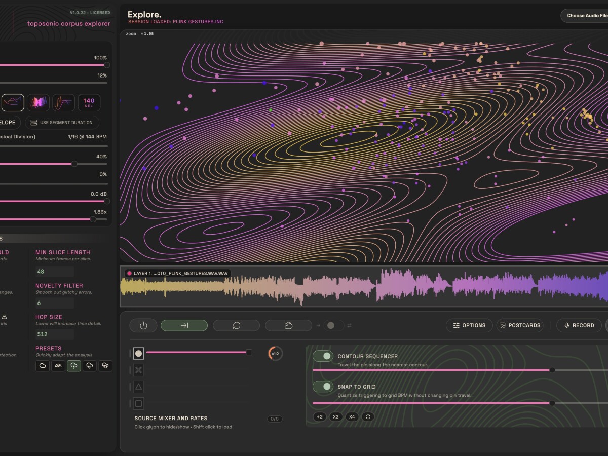Screen dimensions: 608x456
Task: Click the 140 NEL tile
Action: (89, 103)
